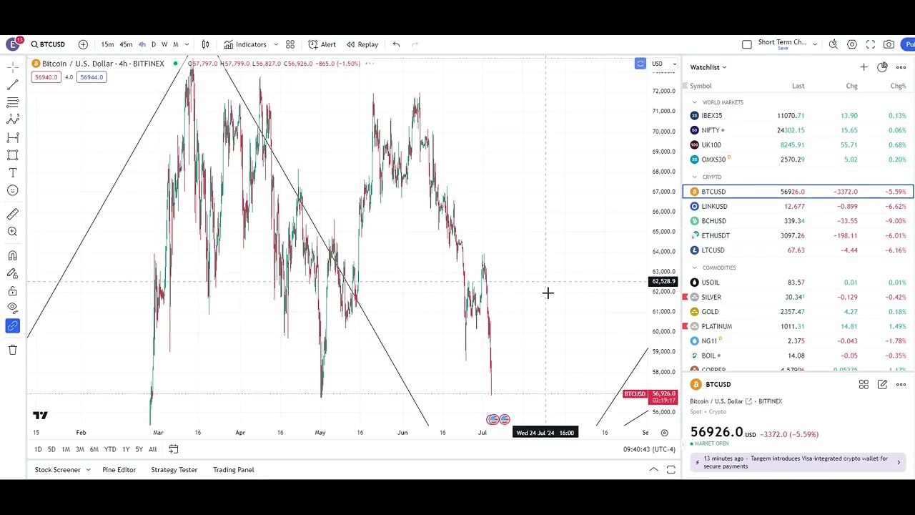Add symbol to watchlist plus icon
This screenshot has height=515, width=915.
864,67
